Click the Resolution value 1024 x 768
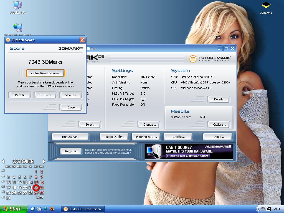 148,77
